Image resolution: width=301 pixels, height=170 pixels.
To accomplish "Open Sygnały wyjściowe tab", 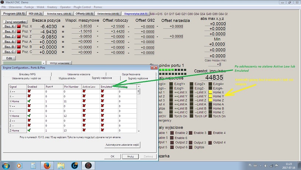I will point(138,78).
